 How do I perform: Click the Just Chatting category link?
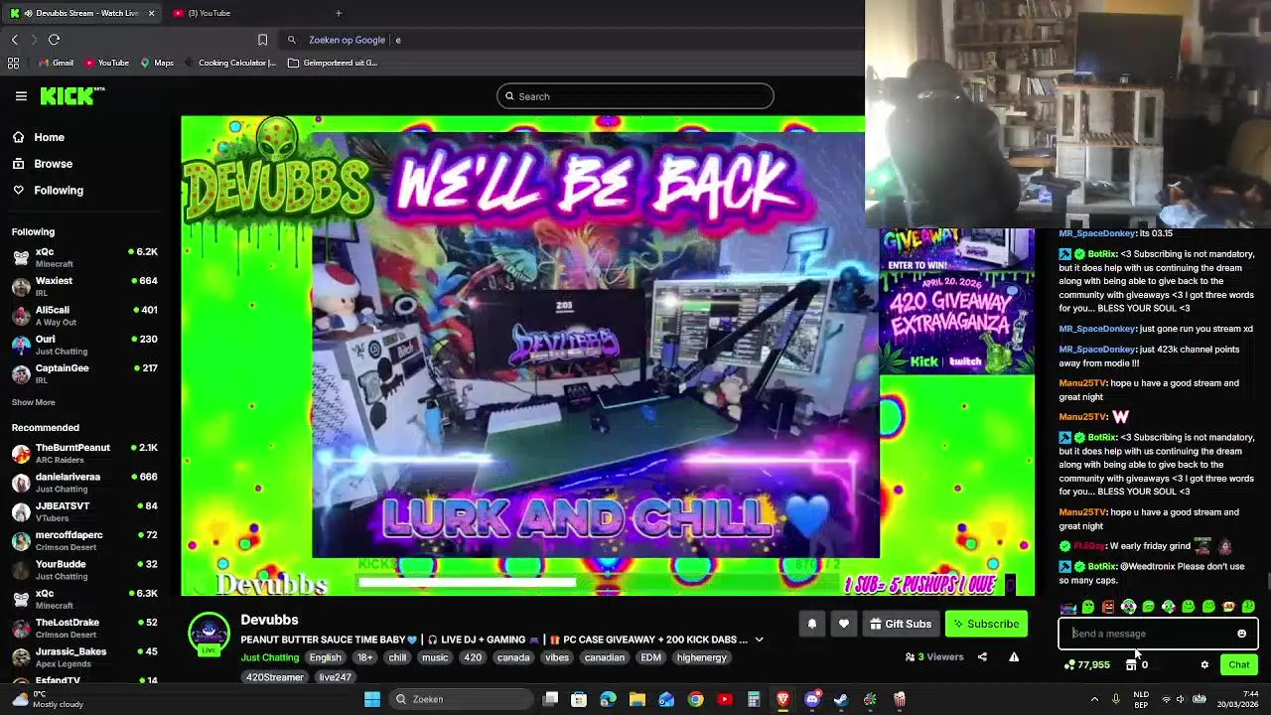click(269, 657)
